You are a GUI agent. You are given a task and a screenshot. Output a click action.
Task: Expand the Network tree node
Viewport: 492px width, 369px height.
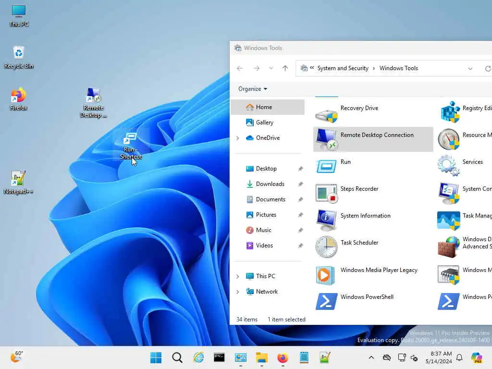(237, 292)
